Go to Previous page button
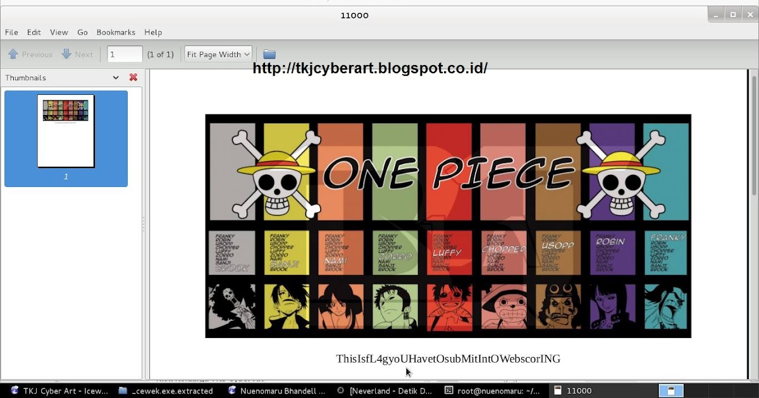The height and width of the screenshot is (398, 759). [x=30, y=54]
